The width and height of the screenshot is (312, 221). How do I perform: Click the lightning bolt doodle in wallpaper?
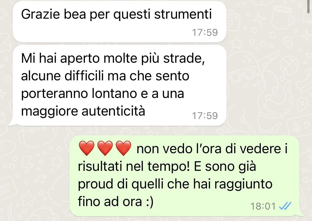click(x=27, y=163)
